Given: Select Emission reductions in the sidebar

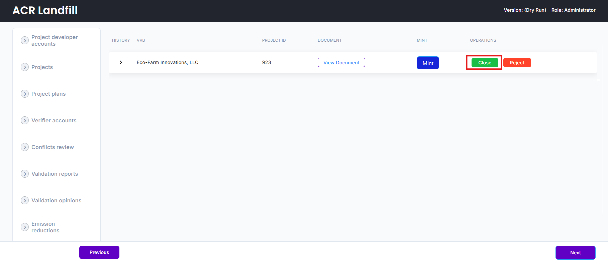Looking at the screenshot, I should coord(45,227).
